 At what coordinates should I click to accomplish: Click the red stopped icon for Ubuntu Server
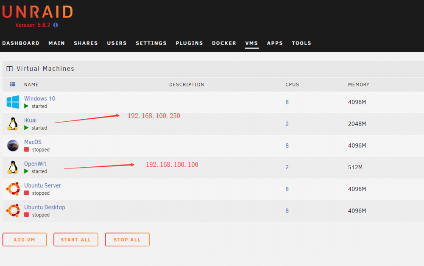26,193
